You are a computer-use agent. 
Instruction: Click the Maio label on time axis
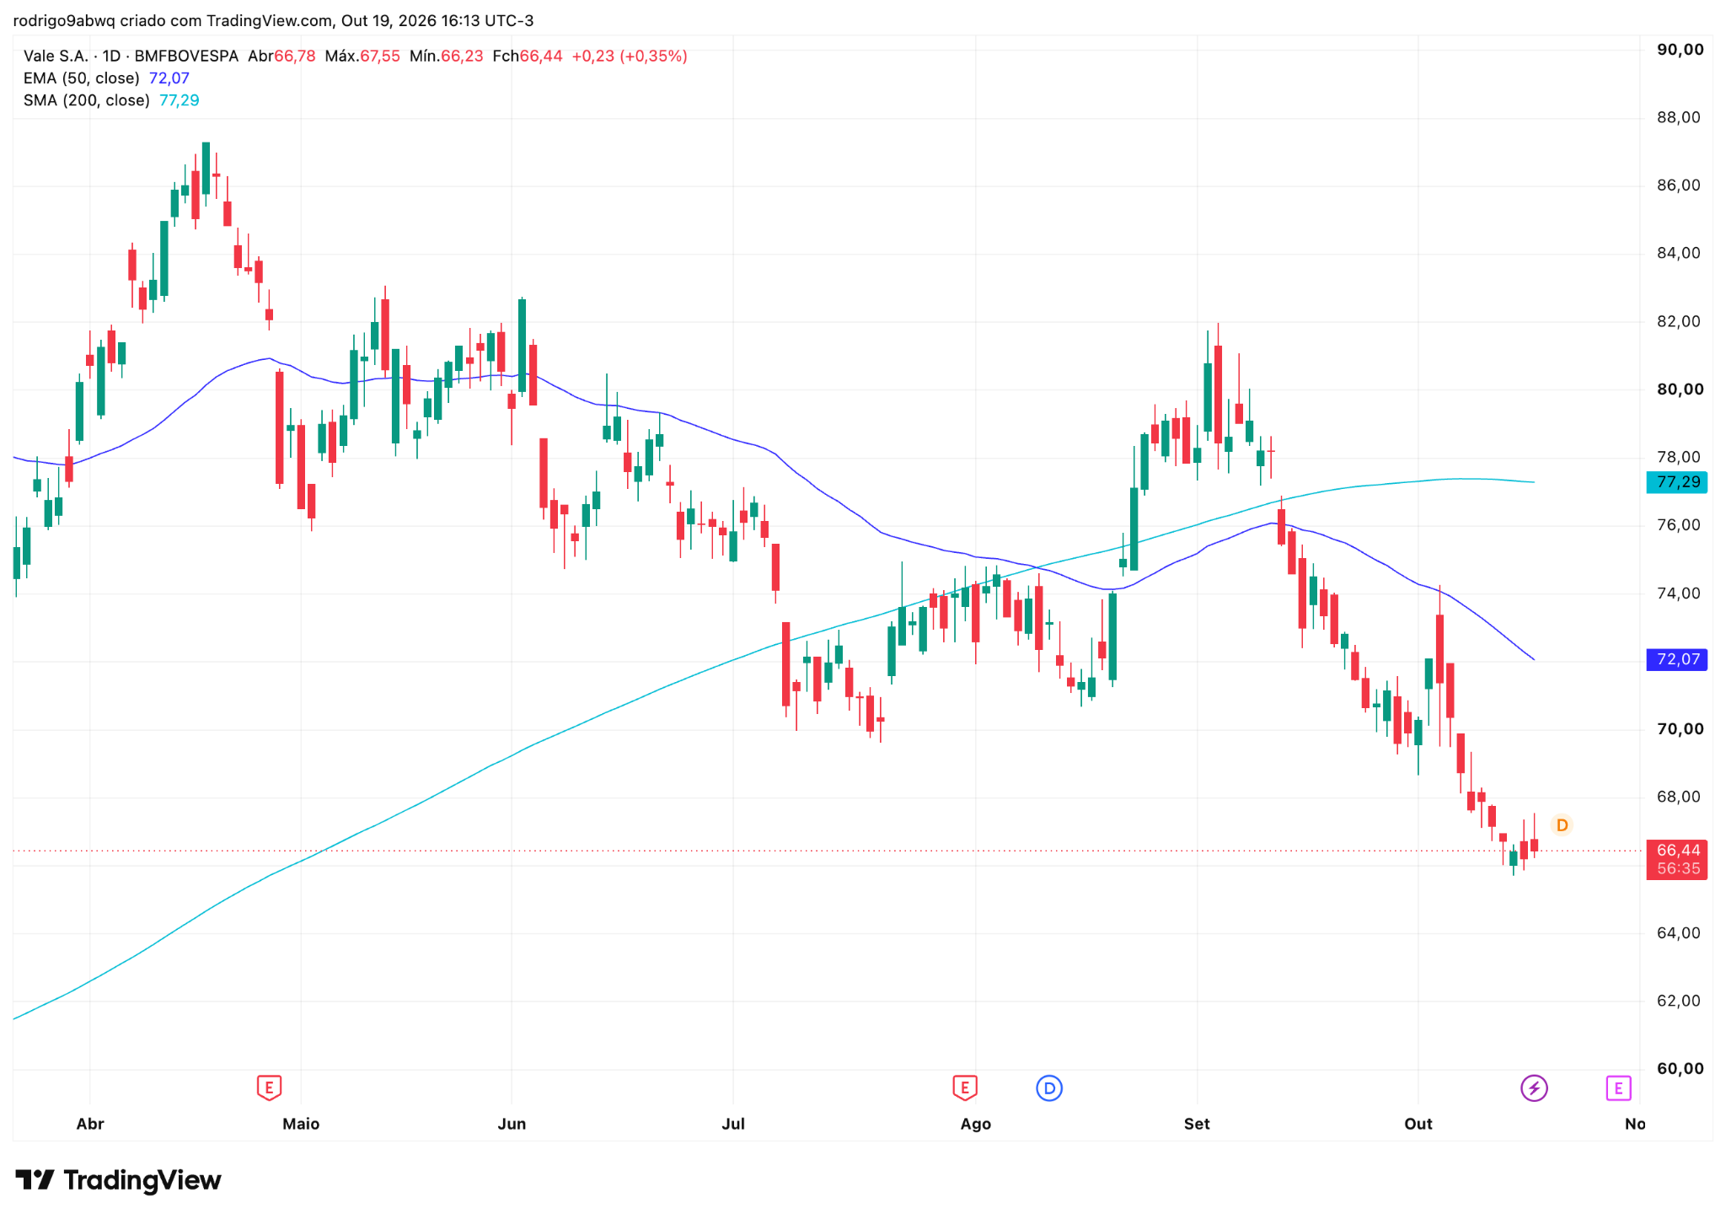[301, 1124]
